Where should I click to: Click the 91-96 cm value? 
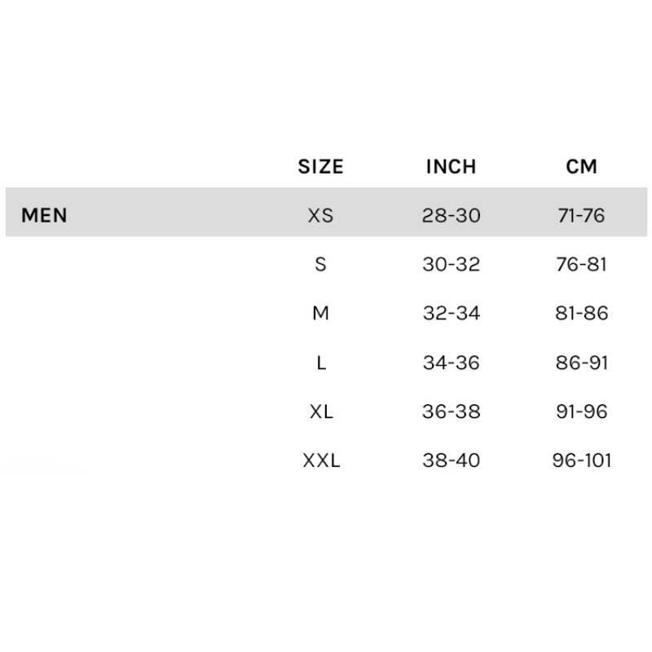coord(581,412)
